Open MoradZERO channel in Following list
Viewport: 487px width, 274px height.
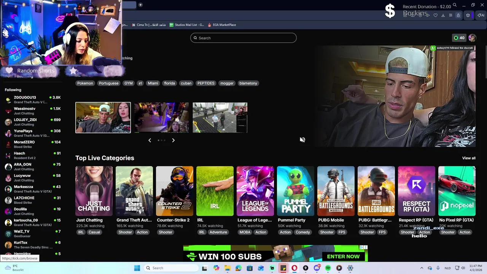[33, 144]
